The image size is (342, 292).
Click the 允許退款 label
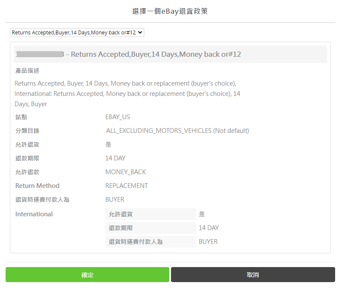(x=27, y=172)
